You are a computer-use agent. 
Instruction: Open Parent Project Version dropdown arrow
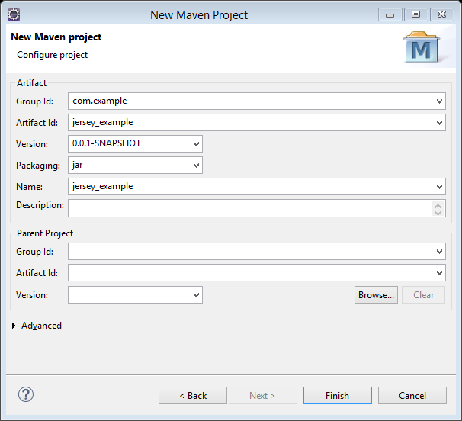click(196, 295)
